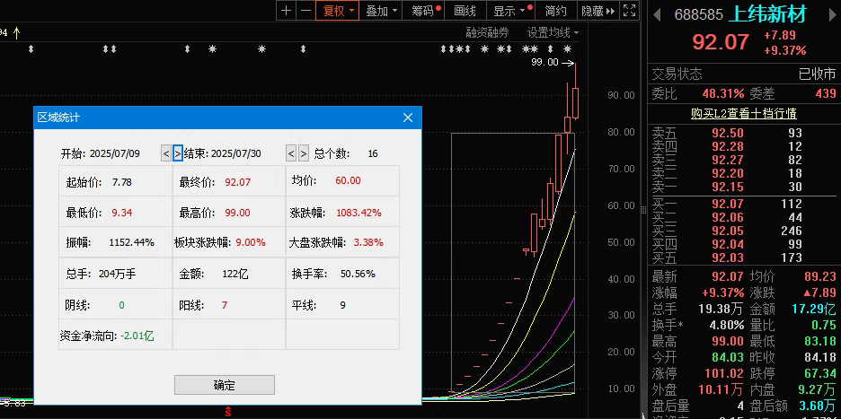The width and height of the screenshot is (841, 419).
Task: Close the 区域统计 dialog
Action: 408,118
